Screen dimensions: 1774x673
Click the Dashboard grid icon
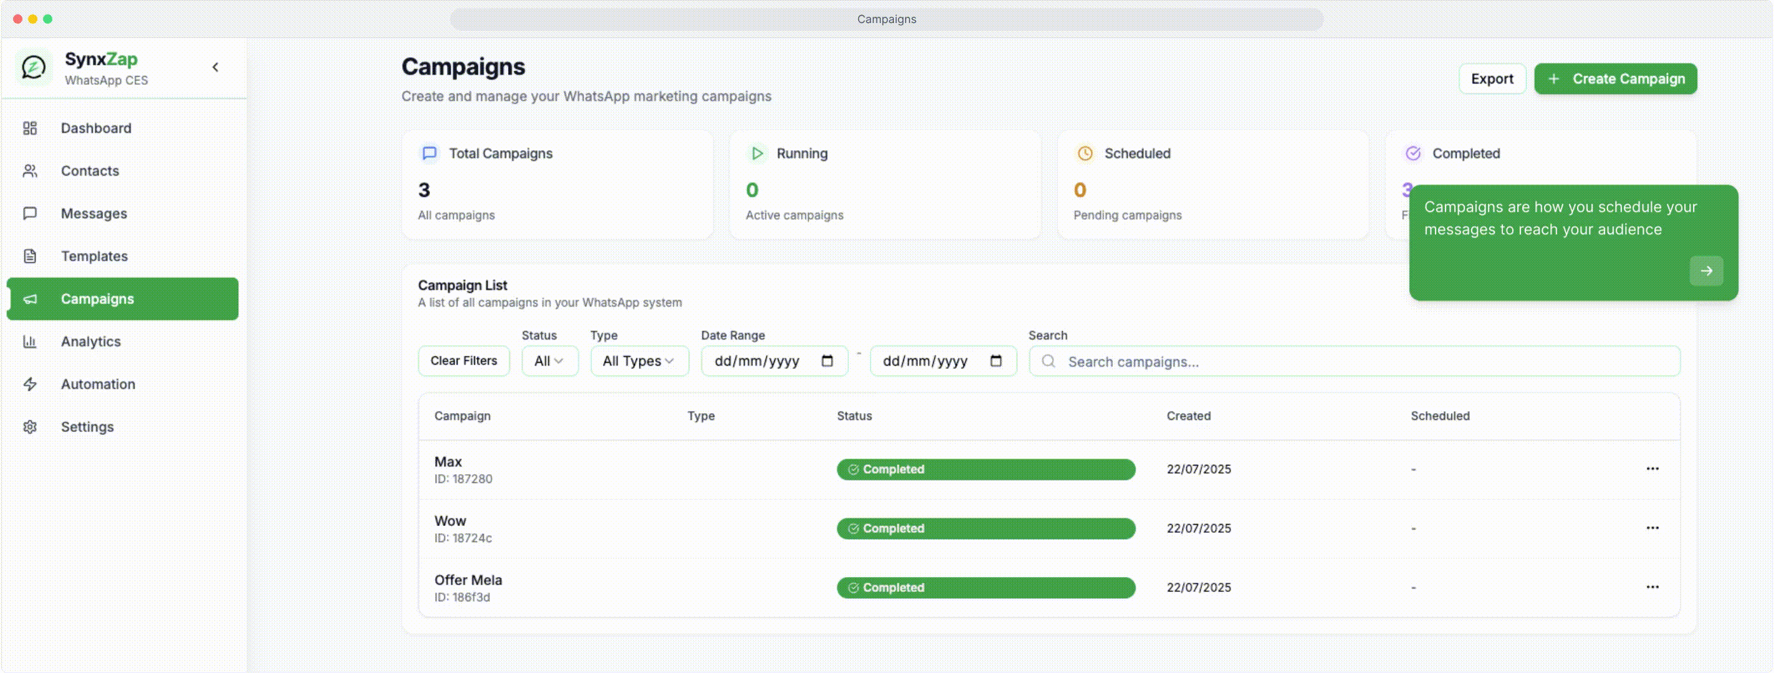pos(30,128)
